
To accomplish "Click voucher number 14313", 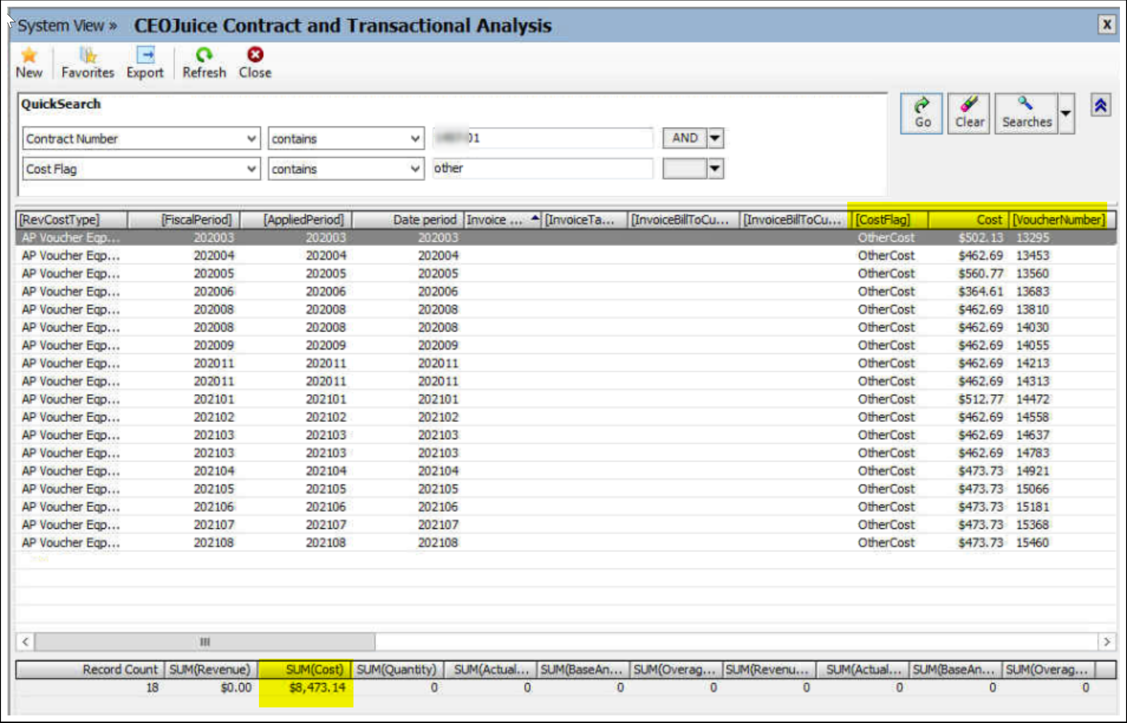I will click(1032, 381).
